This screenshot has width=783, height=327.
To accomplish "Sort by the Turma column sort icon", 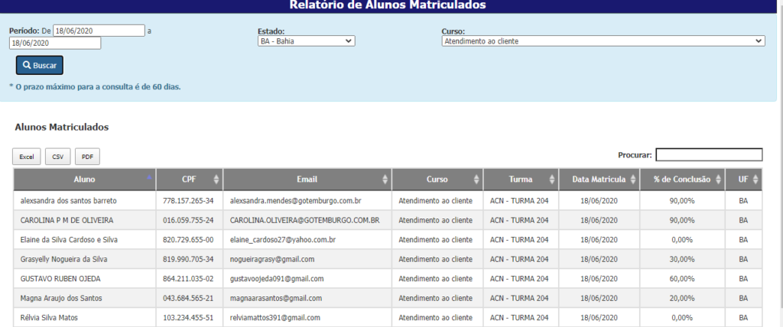I will point(552,180).
